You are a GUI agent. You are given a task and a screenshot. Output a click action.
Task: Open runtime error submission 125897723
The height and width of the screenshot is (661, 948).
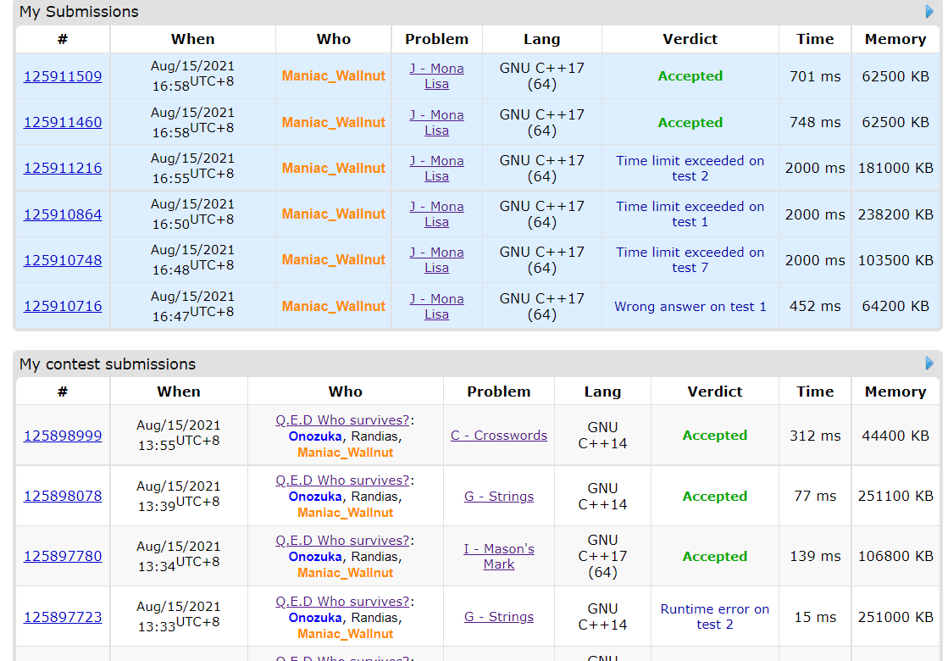pos(63,617)
